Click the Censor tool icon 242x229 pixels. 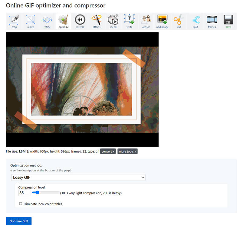click(146, 21)
